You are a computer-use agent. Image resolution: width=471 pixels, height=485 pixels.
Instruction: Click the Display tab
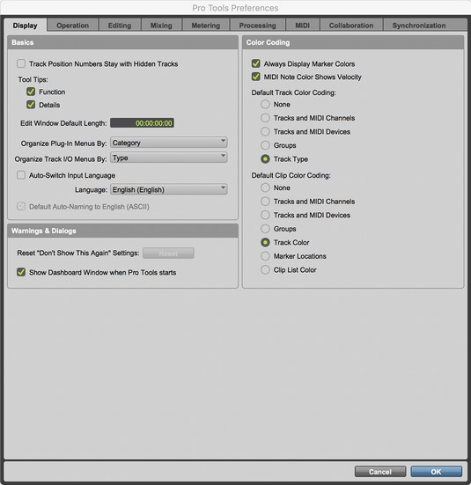[x=25, y=25]
